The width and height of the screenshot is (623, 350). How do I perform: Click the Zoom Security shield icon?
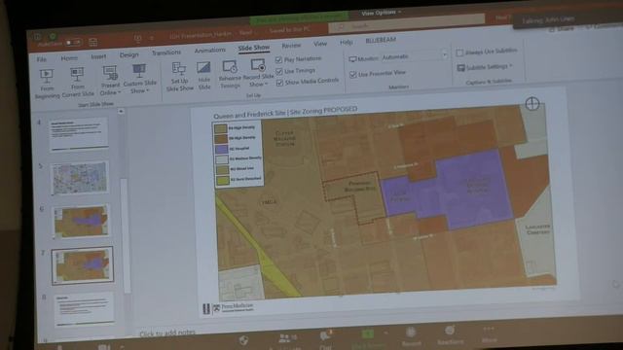click(x=243, y=340)
